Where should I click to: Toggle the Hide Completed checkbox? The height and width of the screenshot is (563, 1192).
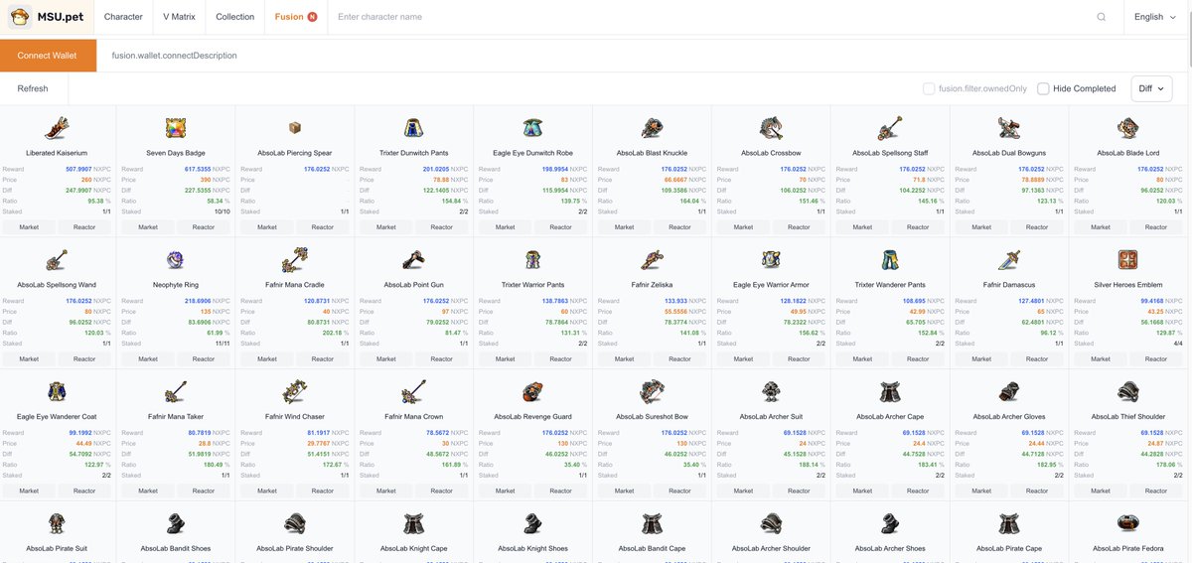click(1043, 88)
